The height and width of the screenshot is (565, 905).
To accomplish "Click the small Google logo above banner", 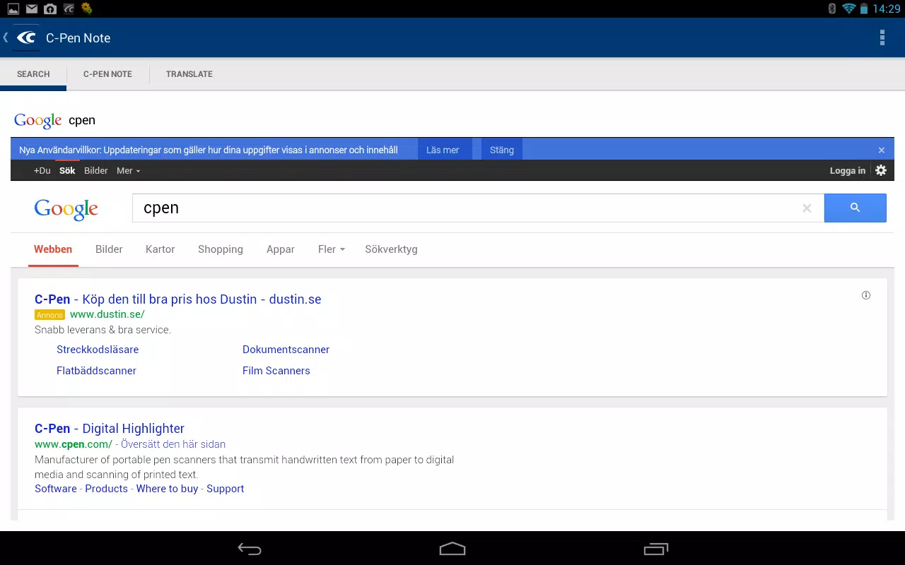I will (38, 121).
